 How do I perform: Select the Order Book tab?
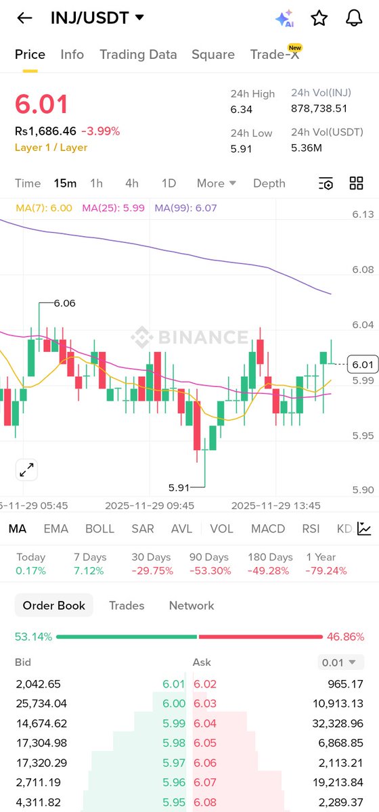tap(54, 606)
